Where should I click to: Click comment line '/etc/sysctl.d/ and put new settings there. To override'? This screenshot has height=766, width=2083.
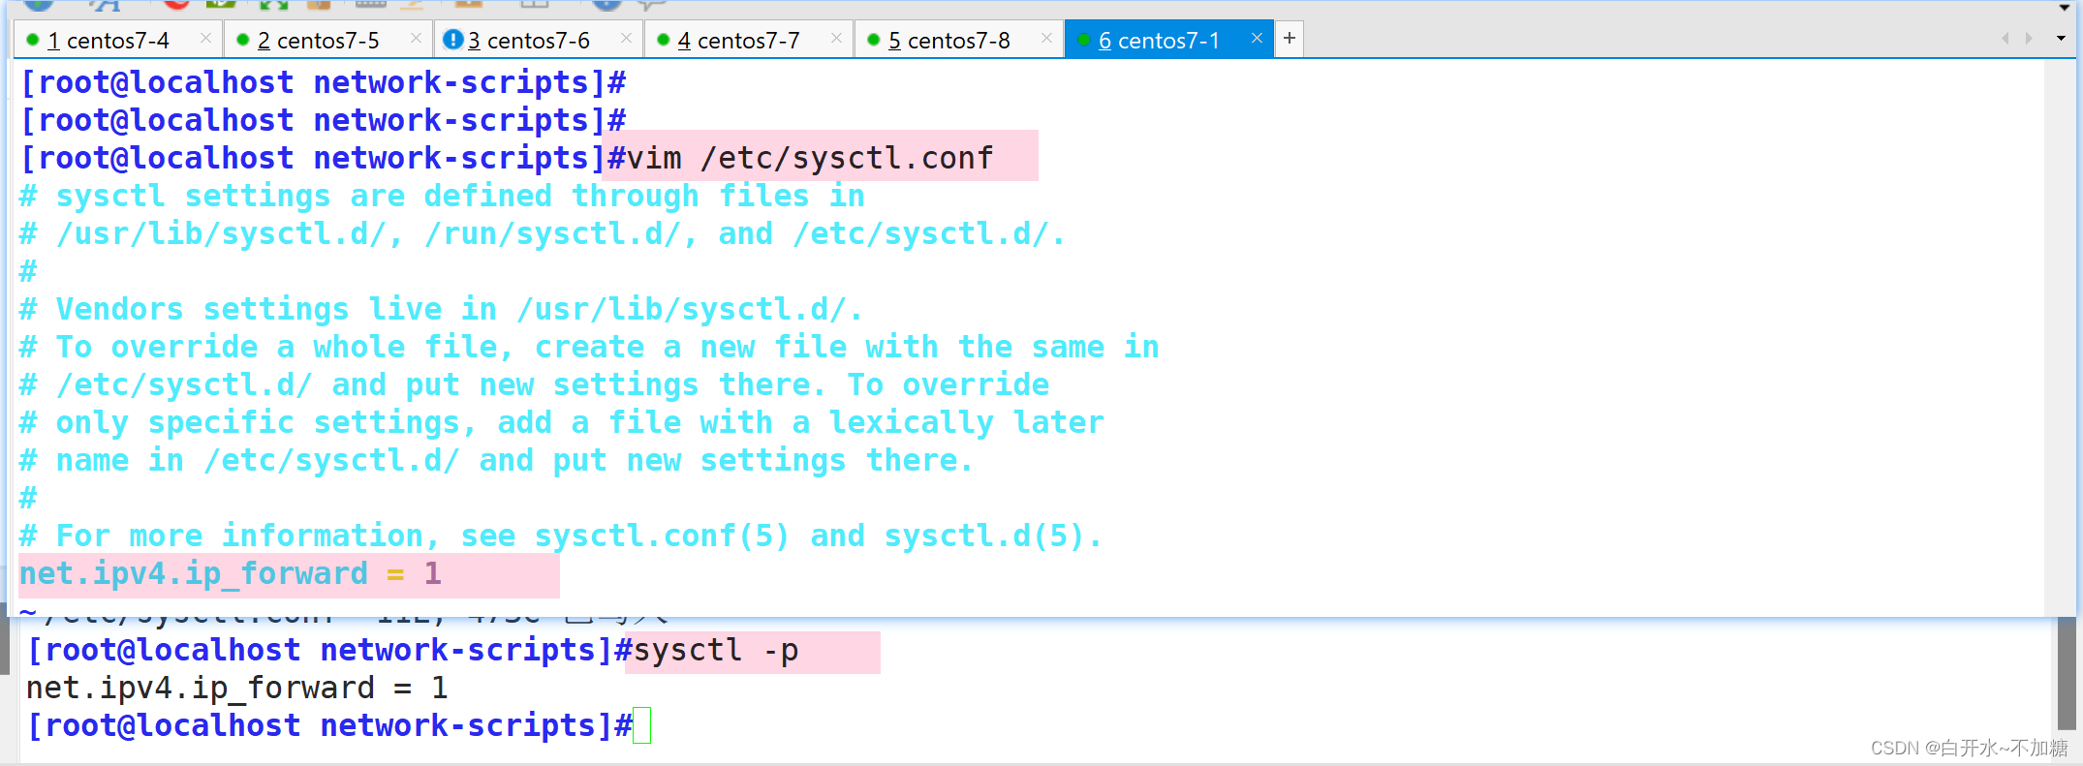tap(534, 384)
